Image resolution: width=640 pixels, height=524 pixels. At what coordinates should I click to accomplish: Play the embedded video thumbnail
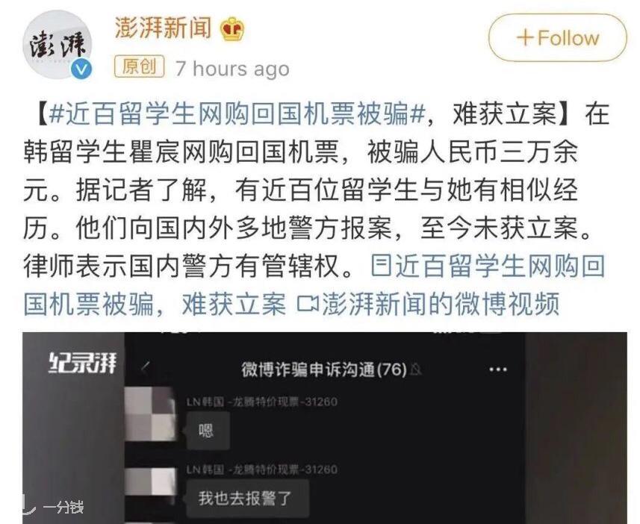(x=325, y=428)
